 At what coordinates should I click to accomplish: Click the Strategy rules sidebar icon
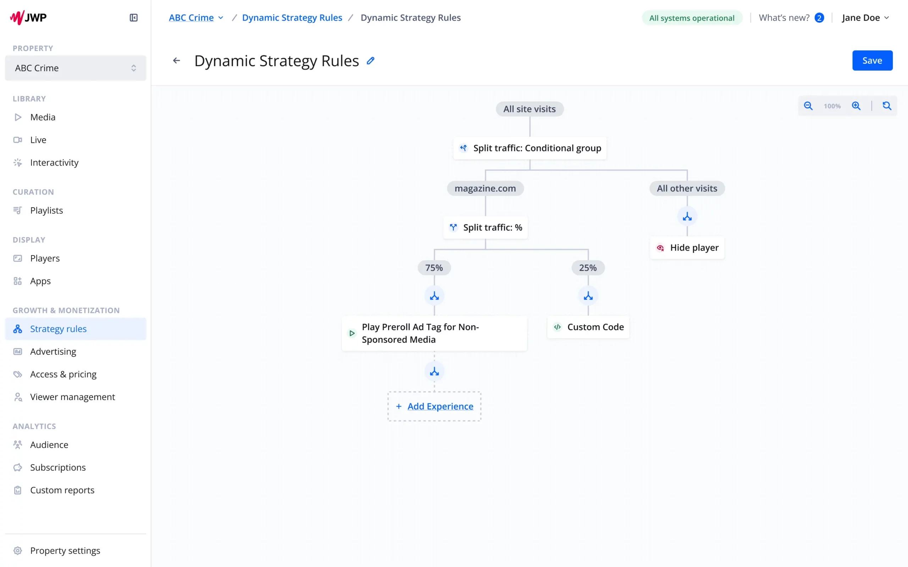click(18, 329)
